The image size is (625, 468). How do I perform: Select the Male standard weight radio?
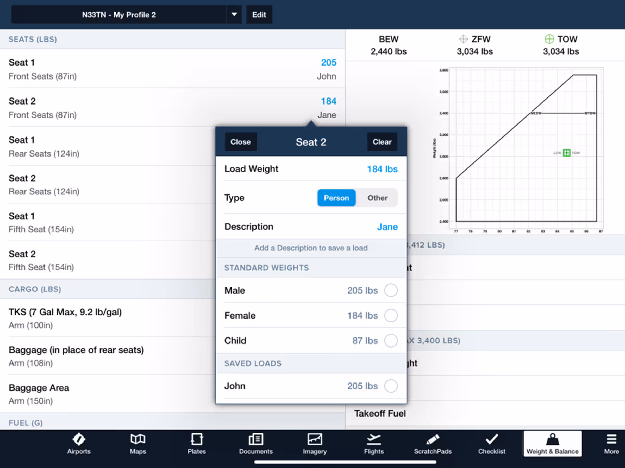[x=391, y=290]
